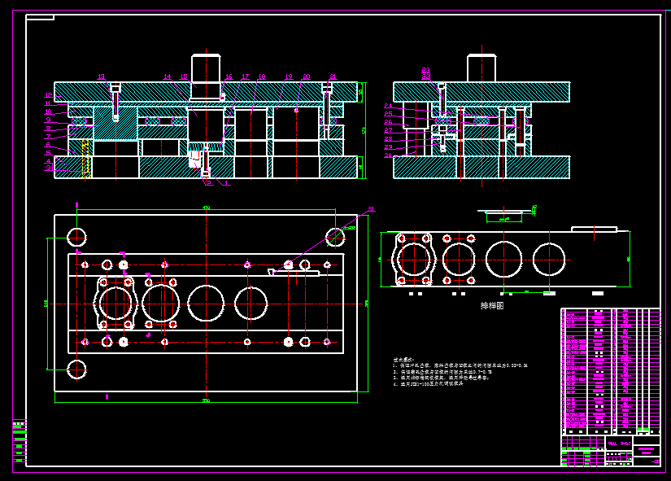Select balloon number 15 near the shank
Screen dimensions: 671x481
pos(184,77)
